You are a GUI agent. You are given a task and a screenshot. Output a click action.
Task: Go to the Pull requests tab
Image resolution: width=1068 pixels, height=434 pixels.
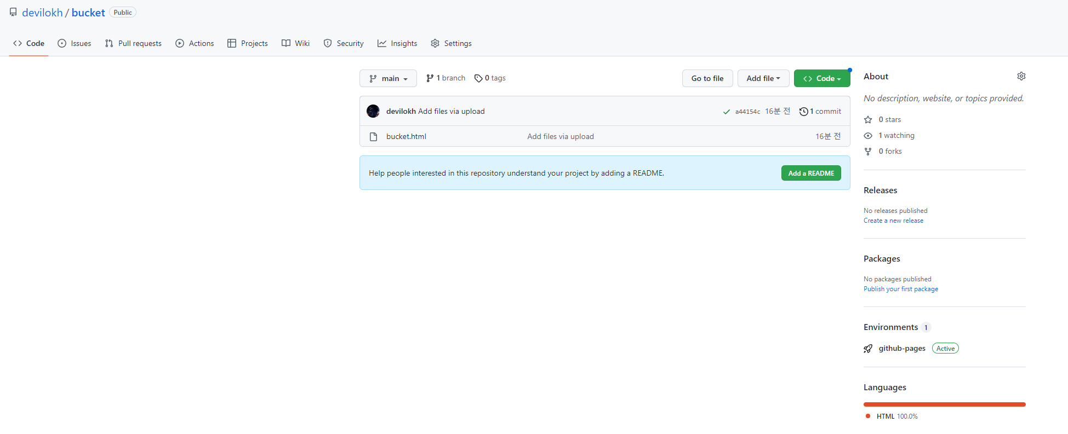[x=133, y=43]
